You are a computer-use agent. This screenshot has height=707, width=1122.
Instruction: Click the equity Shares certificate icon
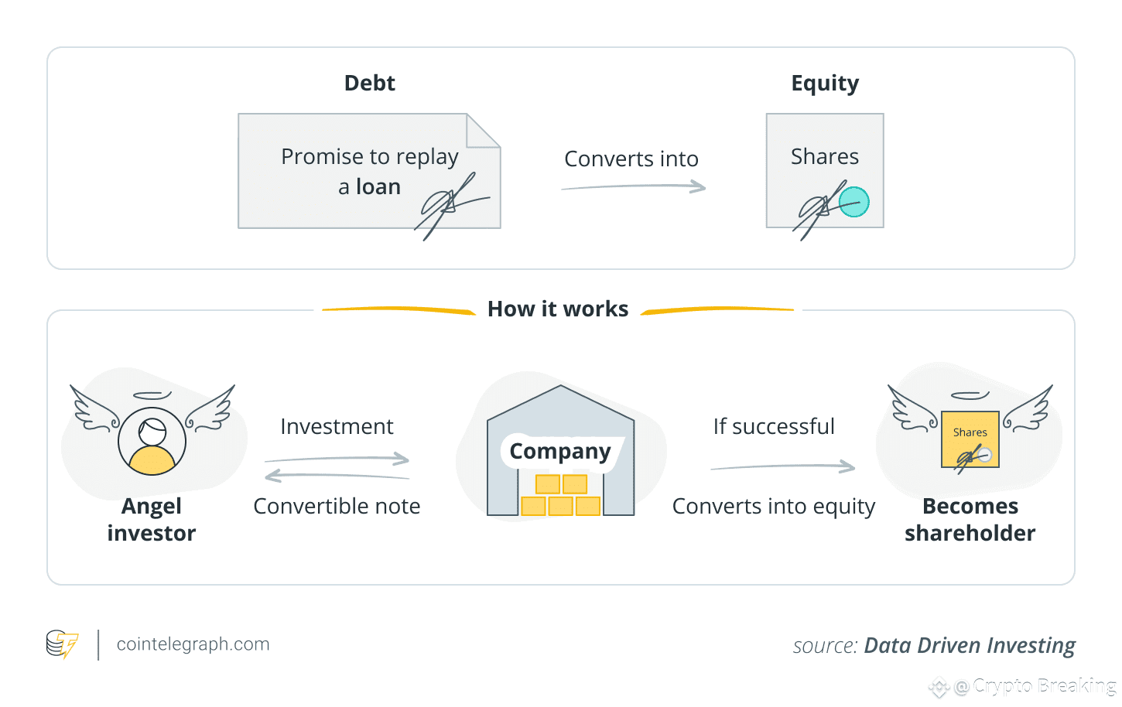click(824, 171)
